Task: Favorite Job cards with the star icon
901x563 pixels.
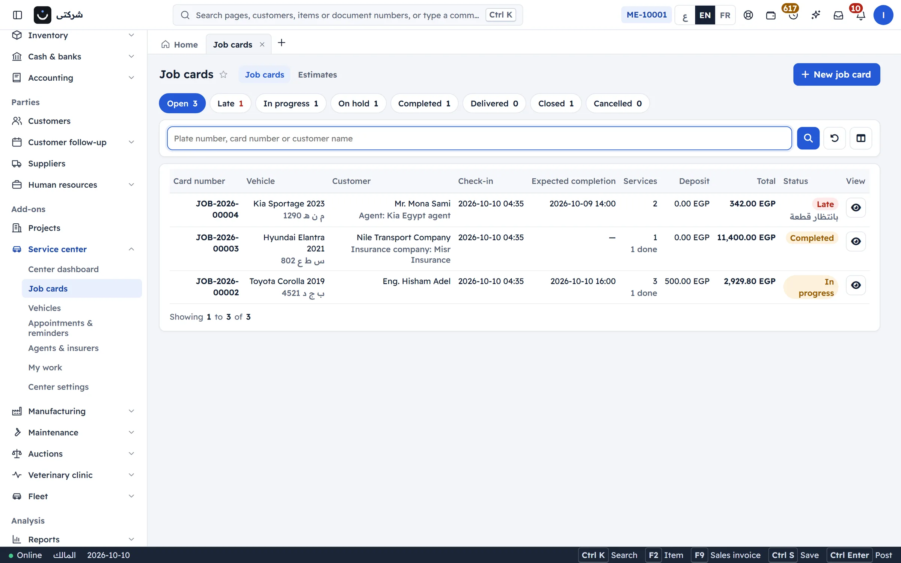Action: [x=223, y=74]
